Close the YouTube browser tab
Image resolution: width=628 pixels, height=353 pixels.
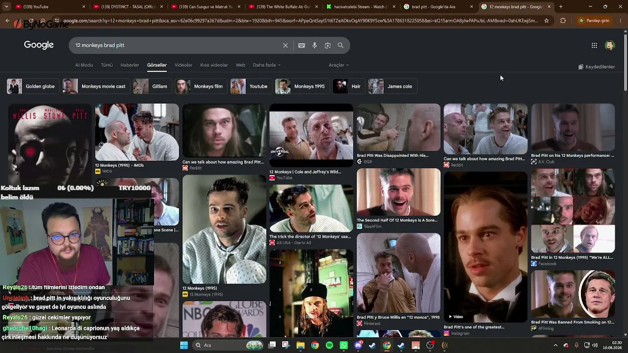[x=84, y=7]
